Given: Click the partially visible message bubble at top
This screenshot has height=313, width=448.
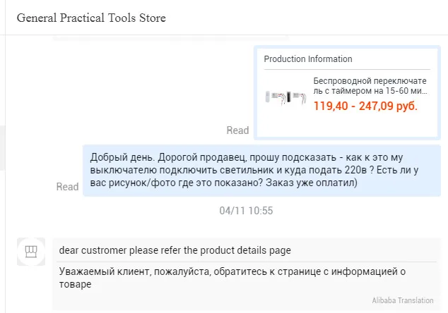Looking at the screenshot, I should click(x=170, y=35).
